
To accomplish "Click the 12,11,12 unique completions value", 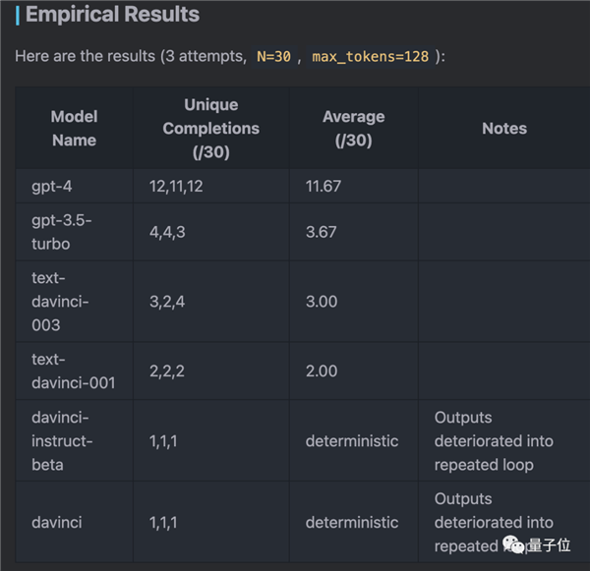I will 176,186.
